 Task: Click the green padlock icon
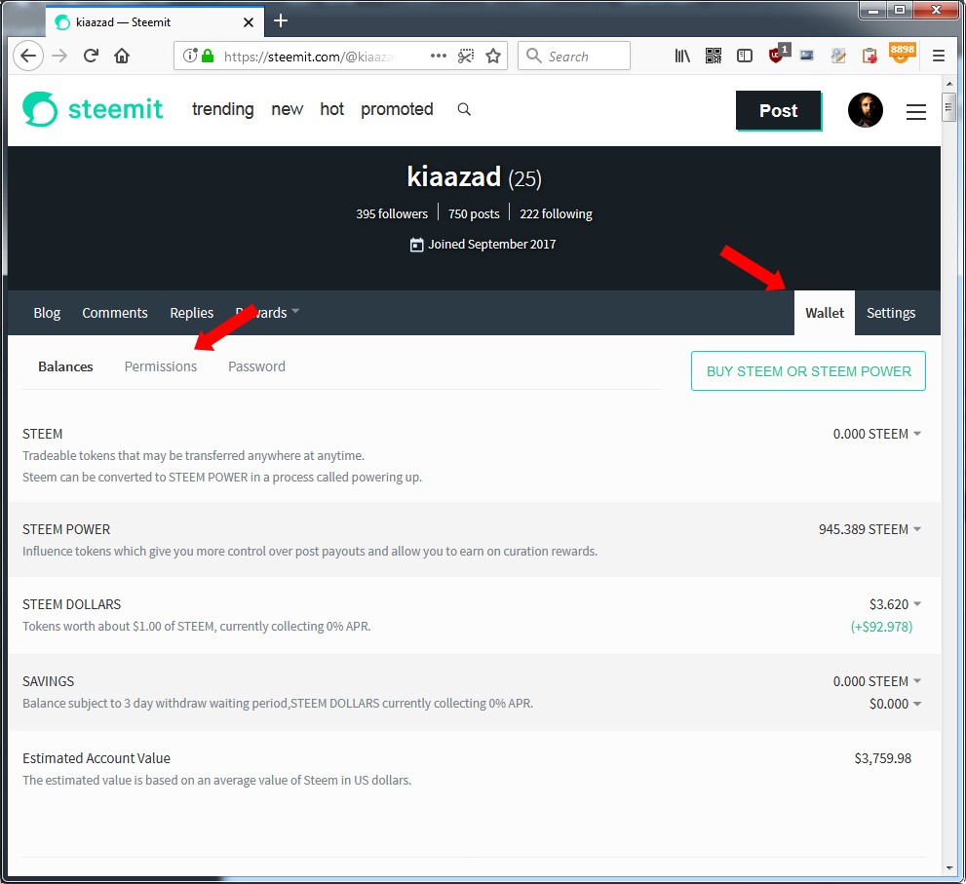209,57
